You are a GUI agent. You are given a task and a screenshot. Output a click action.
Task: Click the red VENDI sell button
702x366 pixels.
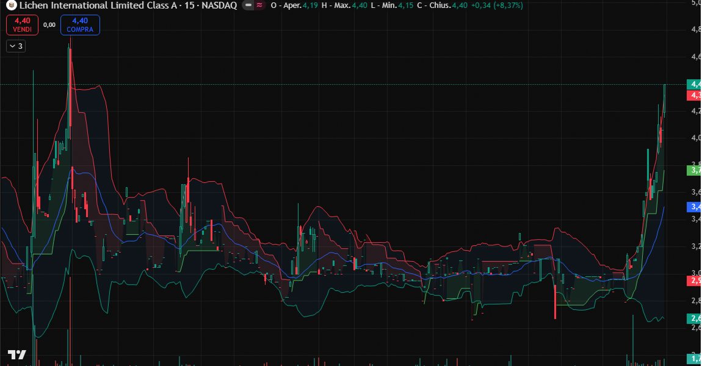tap(22, 24)
